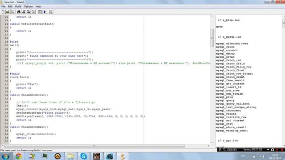The width and height of the screenshot is (285, 160).
Task: Place cursor on line 'public OnGameModeInit()'
Action: tap(28, 95)
